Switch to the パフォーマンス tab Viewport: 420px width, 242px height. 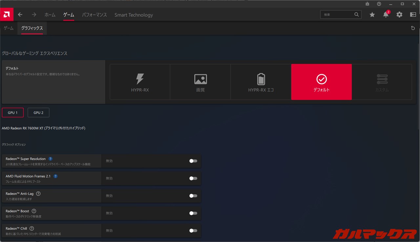click(94, 15)
